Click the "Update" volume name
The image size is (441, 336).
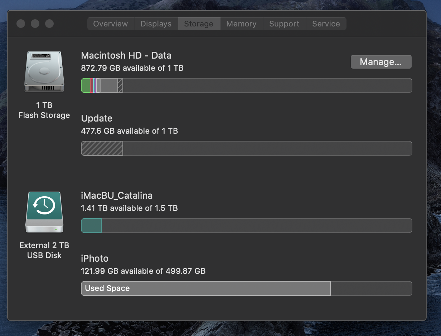coord(97,118)
